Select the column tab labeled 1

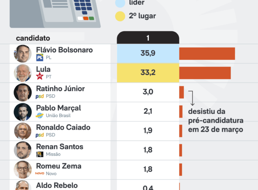tap(148, 38)
